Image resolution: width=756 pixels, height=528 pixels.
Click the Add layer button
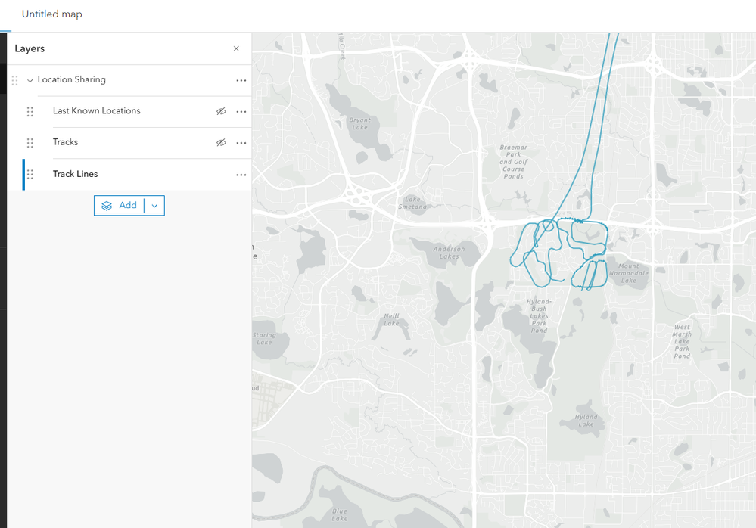[120, 206]
